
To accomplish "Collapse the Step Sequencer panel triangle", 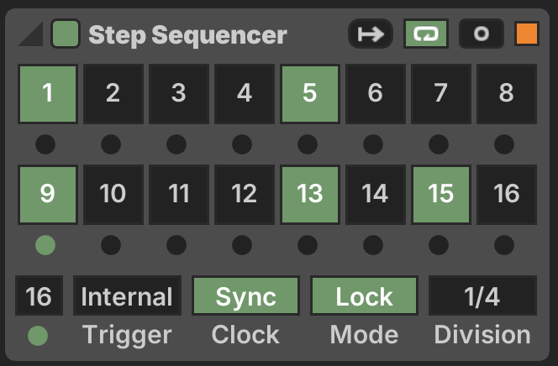I will point(31,34).
